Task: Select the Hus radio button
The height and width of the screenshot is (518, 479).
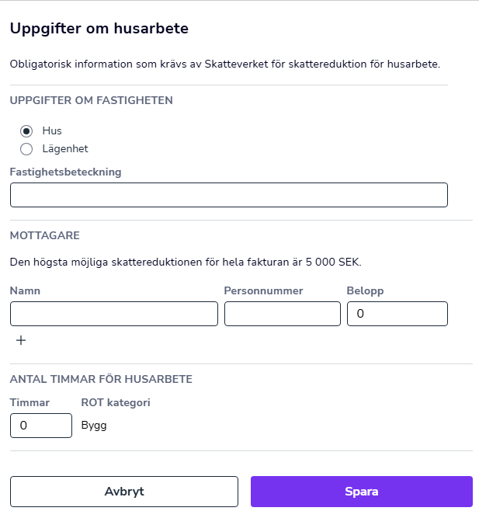Action: point(26,131)
